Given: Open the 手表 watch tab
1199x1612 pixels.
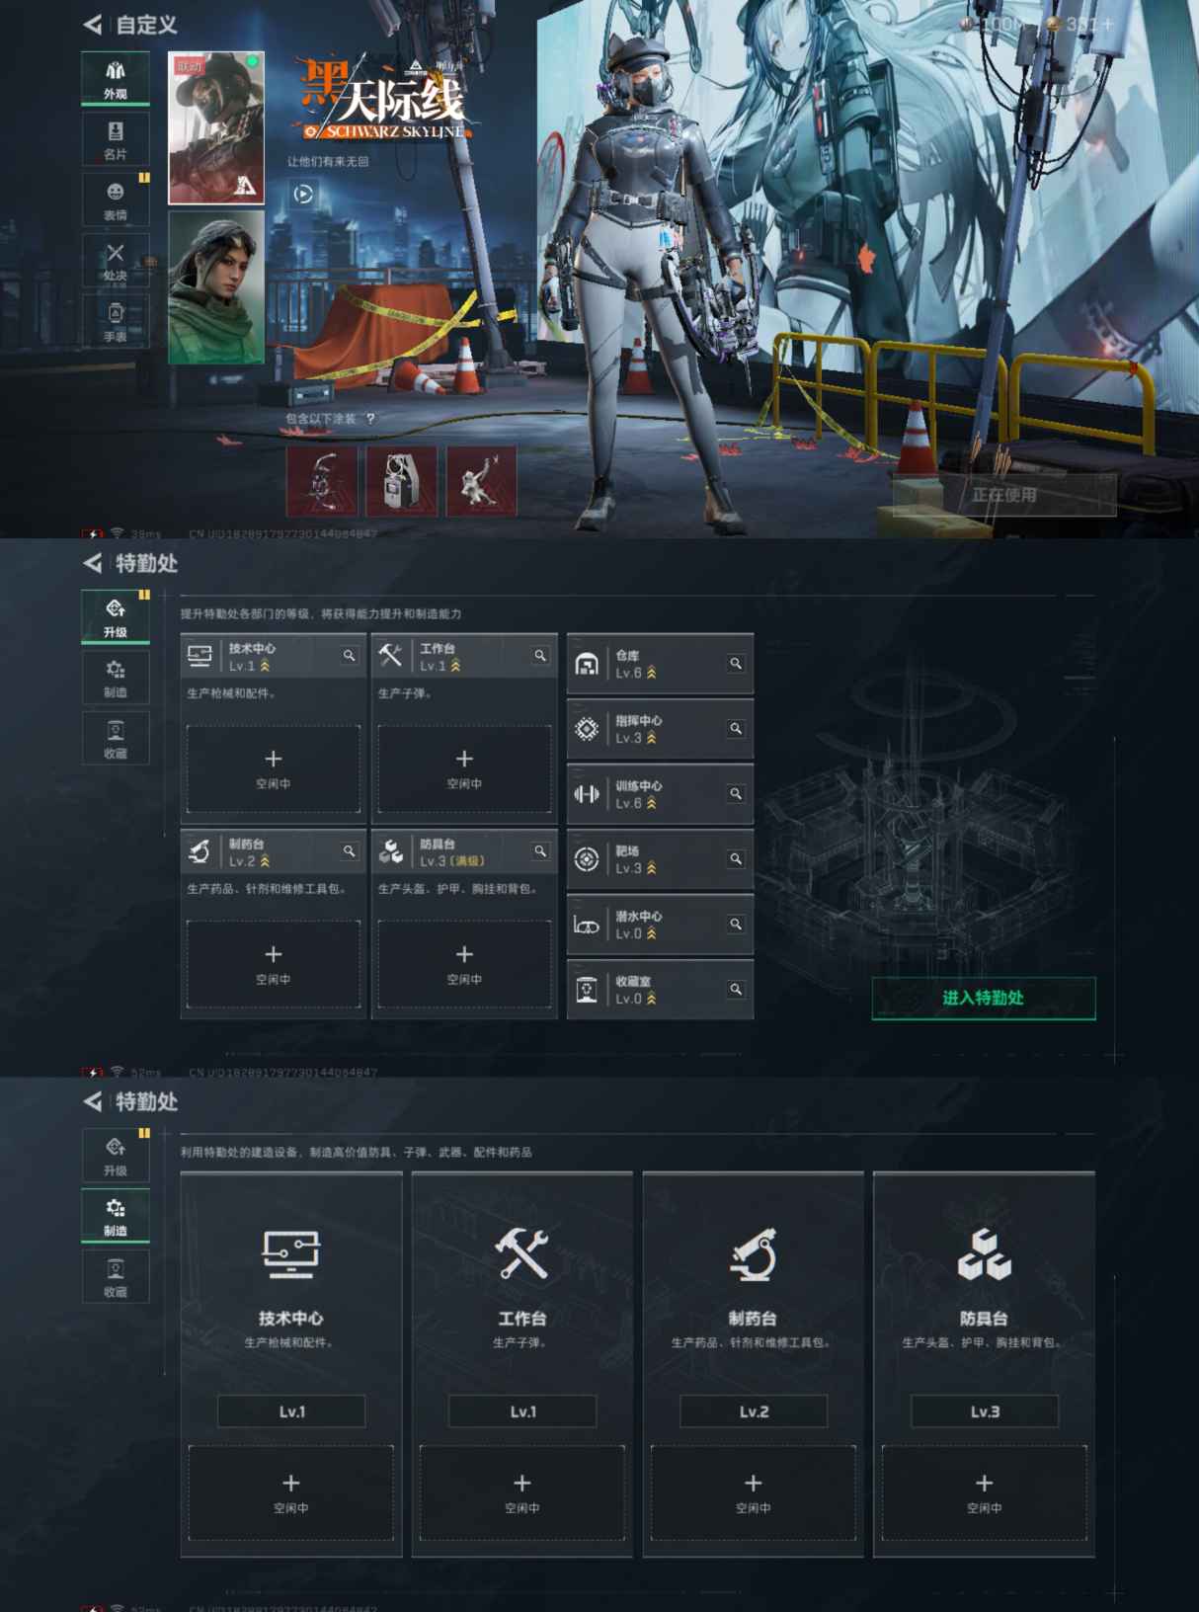Looking at the screenshot, I should [x=116, y=321].
